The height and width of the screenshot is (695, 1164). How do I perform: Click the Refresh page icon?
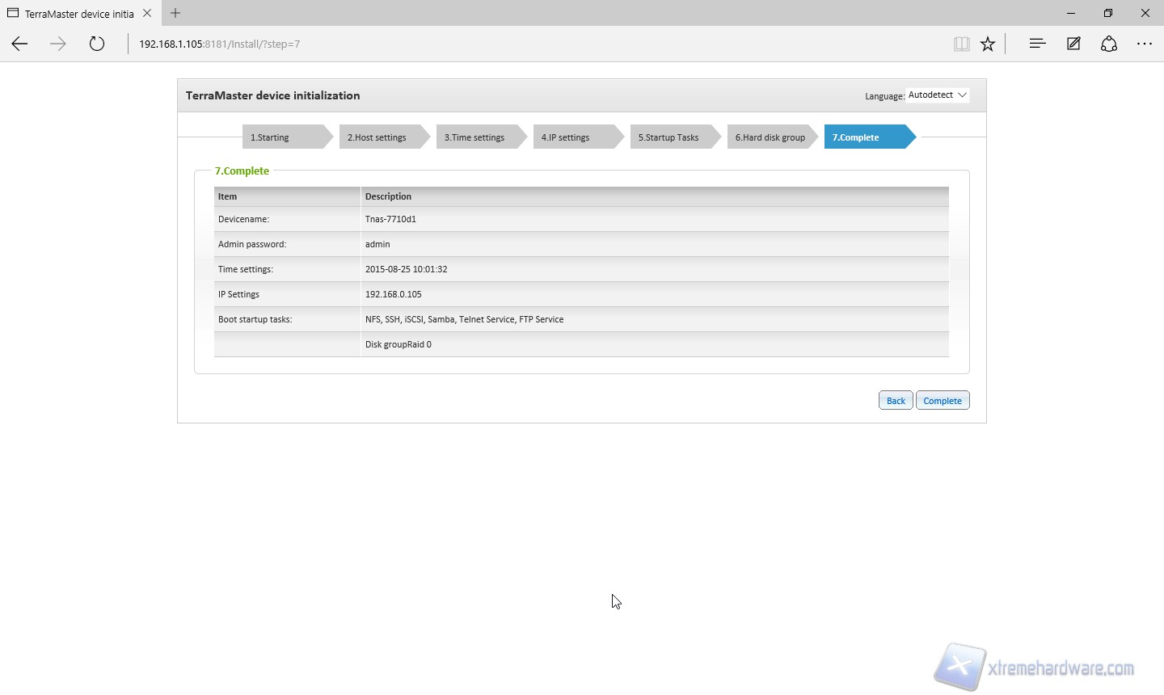97,44
